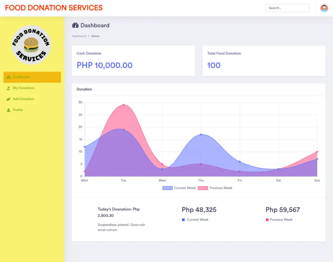Click the My Donations hand icon
The width and height of the screenshot is (333, 262).
pyautogui.click(x=8, y=88)
